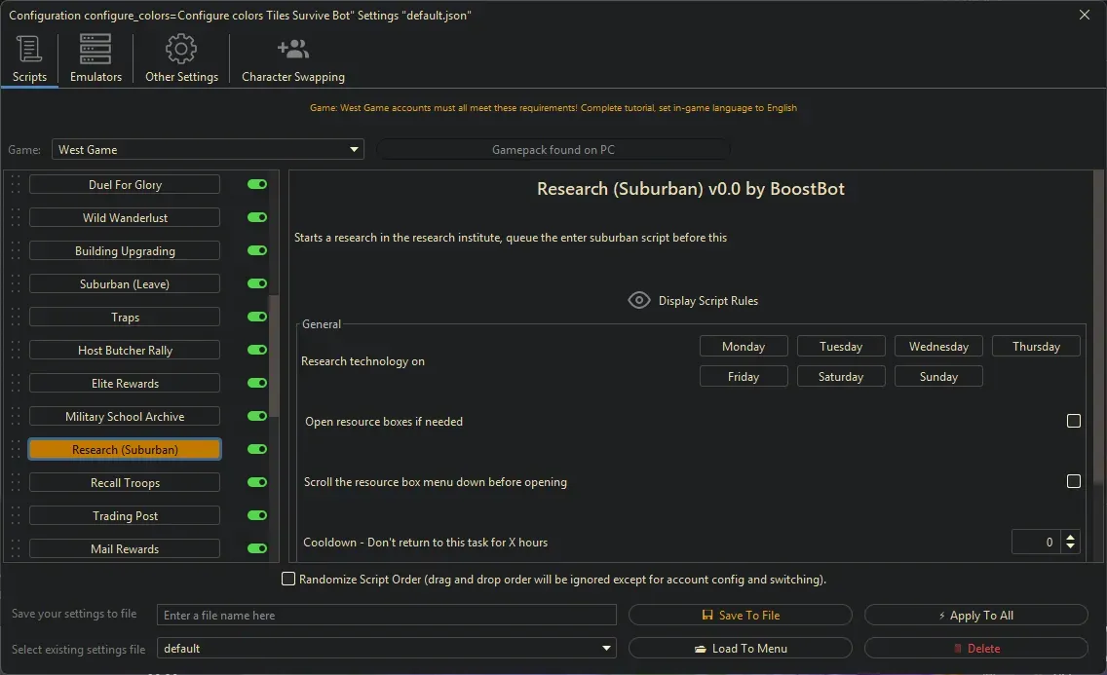Expand the Game dropdown showing West Game
This screenshot has width=1107, height=675.
coord(354,150)
